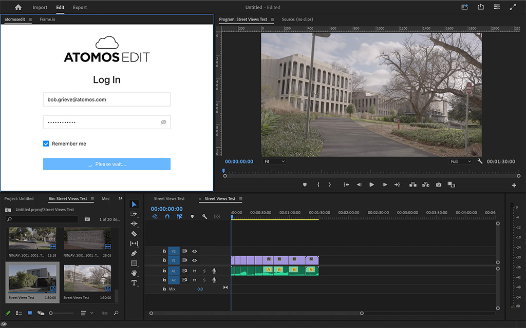The height and width of the screenshot is (328, 526).
Task: Maximize video output with fullscreen icon
Action: click(513, 7)
